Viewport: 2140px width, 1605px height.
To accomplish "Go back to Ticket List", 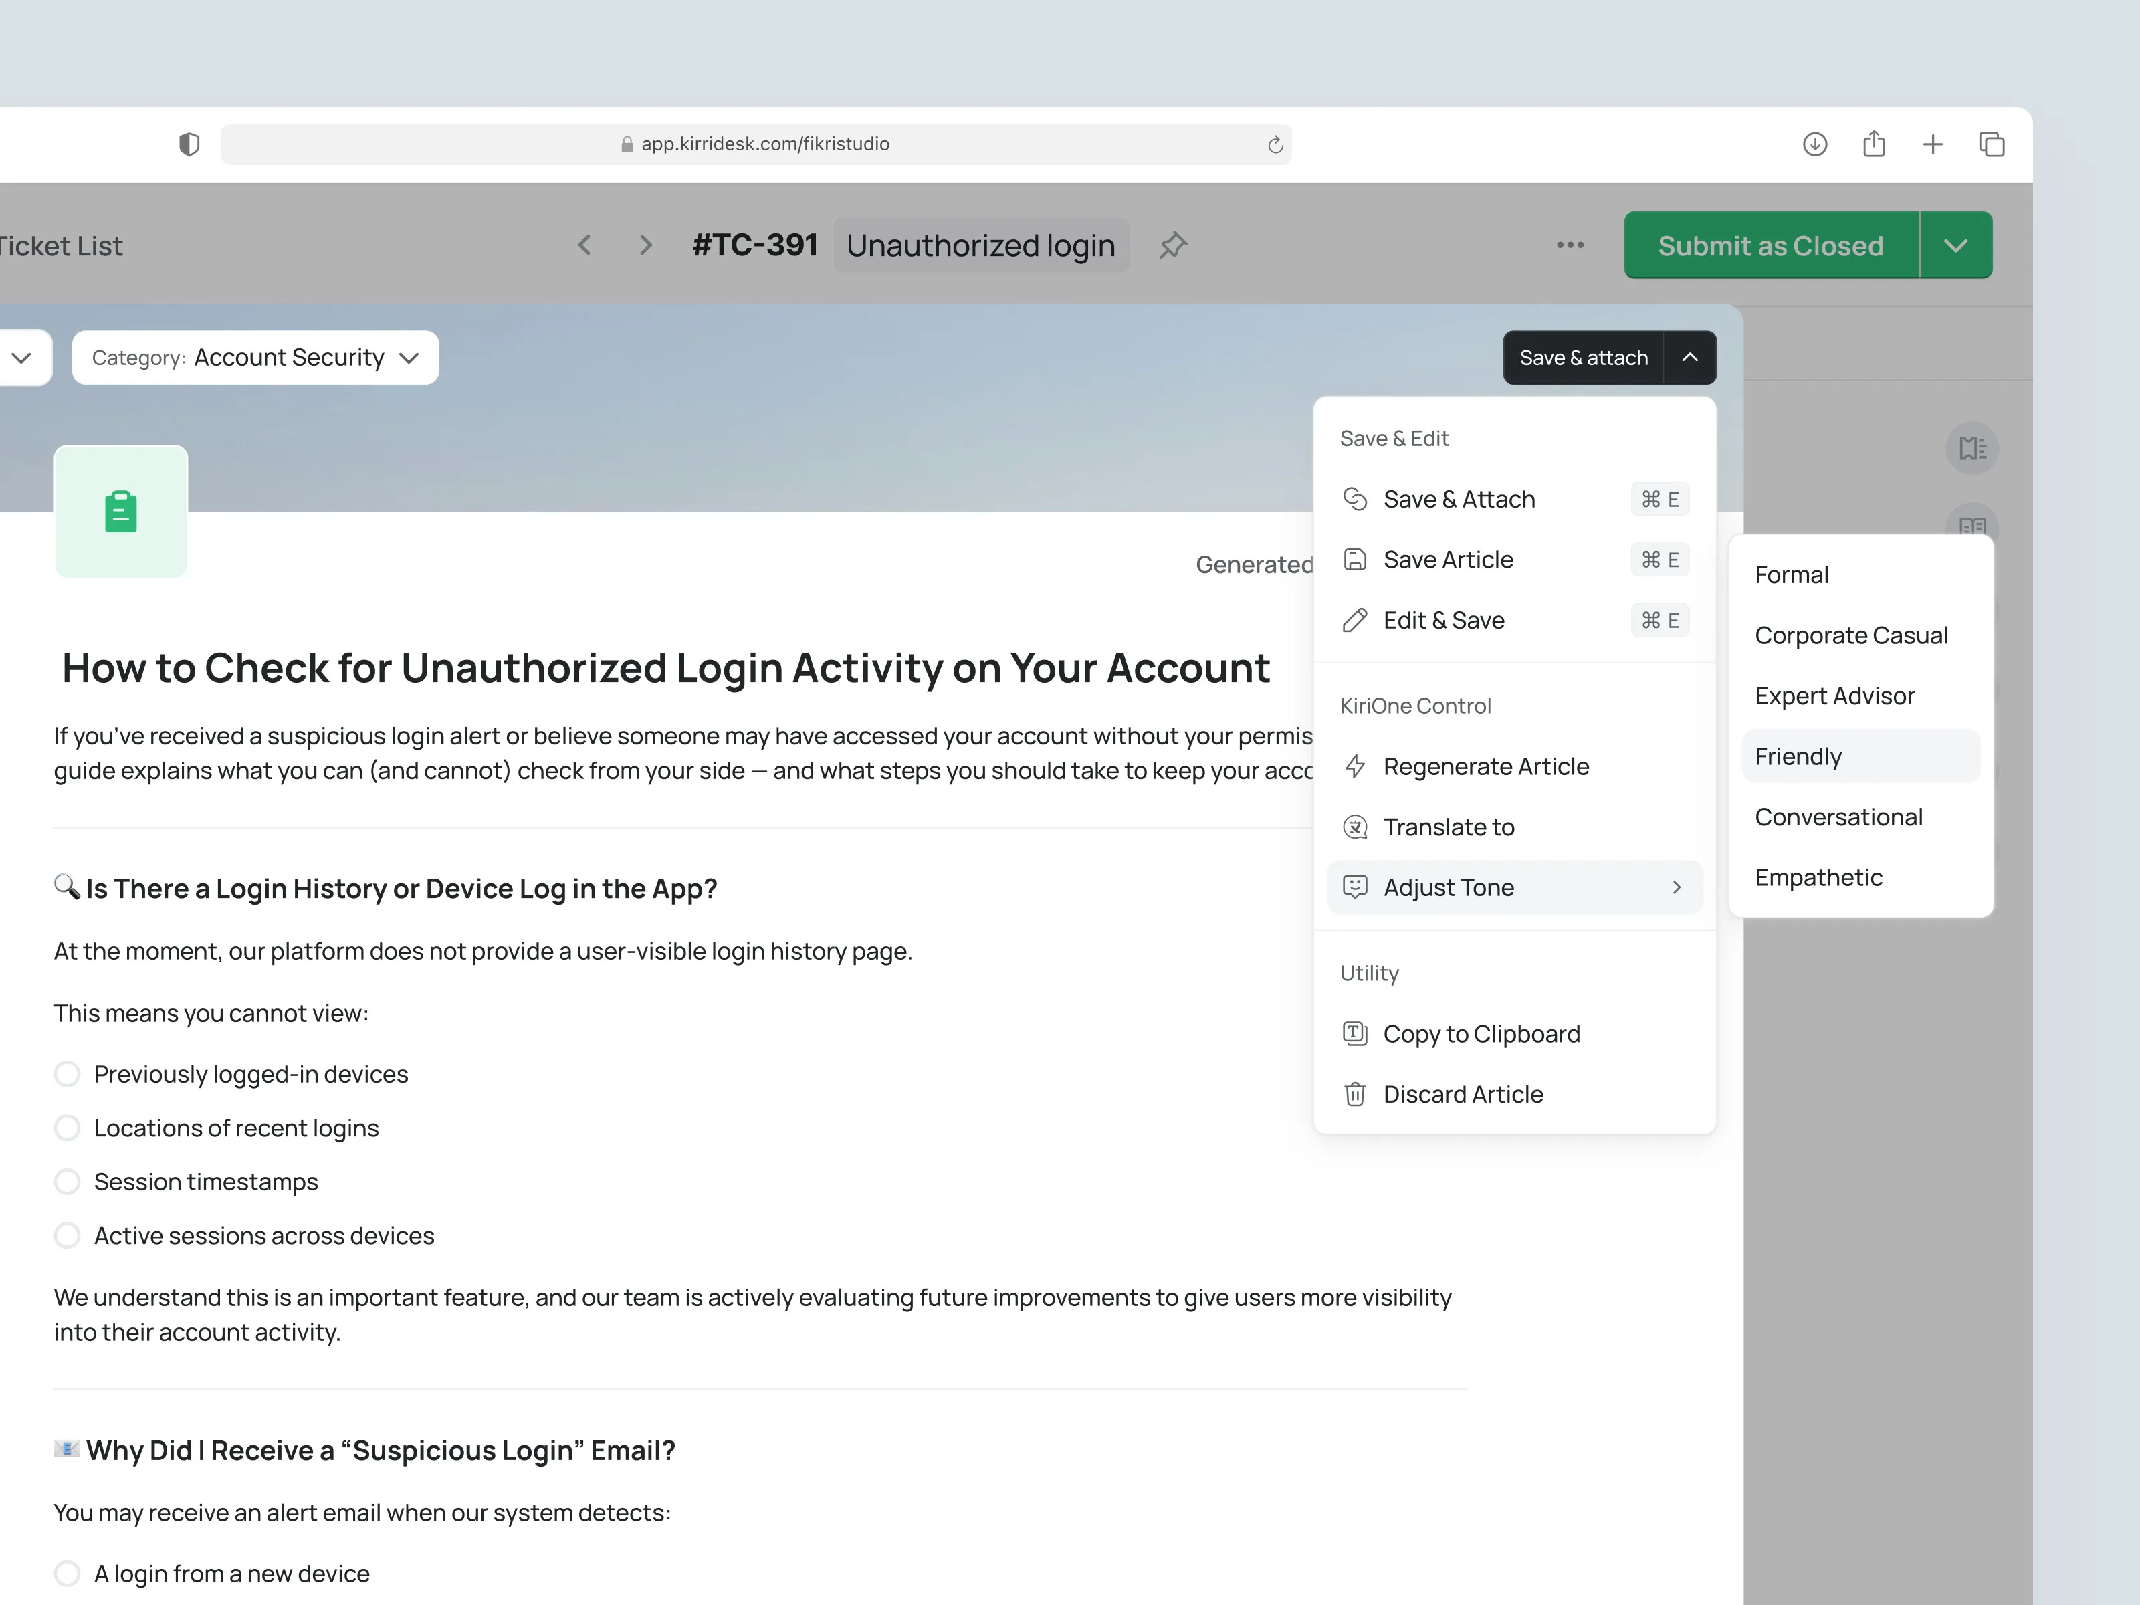I will coord(61,245).
